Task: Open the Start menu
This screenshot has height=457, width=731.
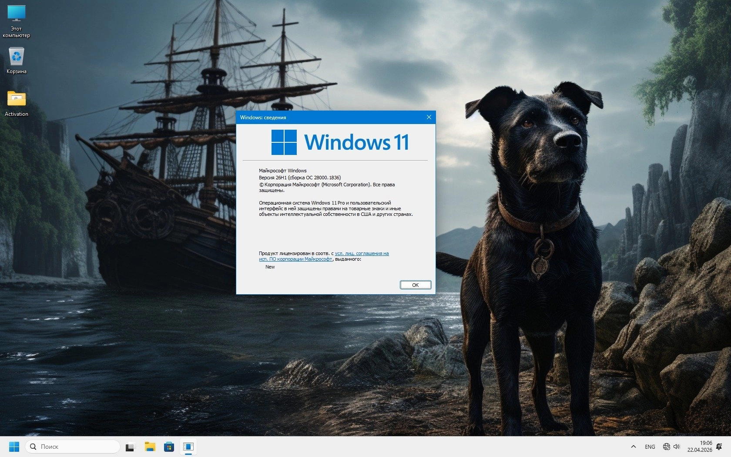Action: [x=14, y=447]
